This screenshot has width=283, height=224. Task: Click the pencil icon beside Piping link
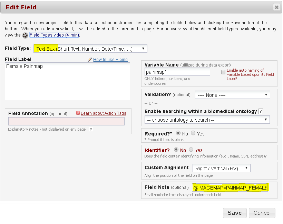[90, 60]
